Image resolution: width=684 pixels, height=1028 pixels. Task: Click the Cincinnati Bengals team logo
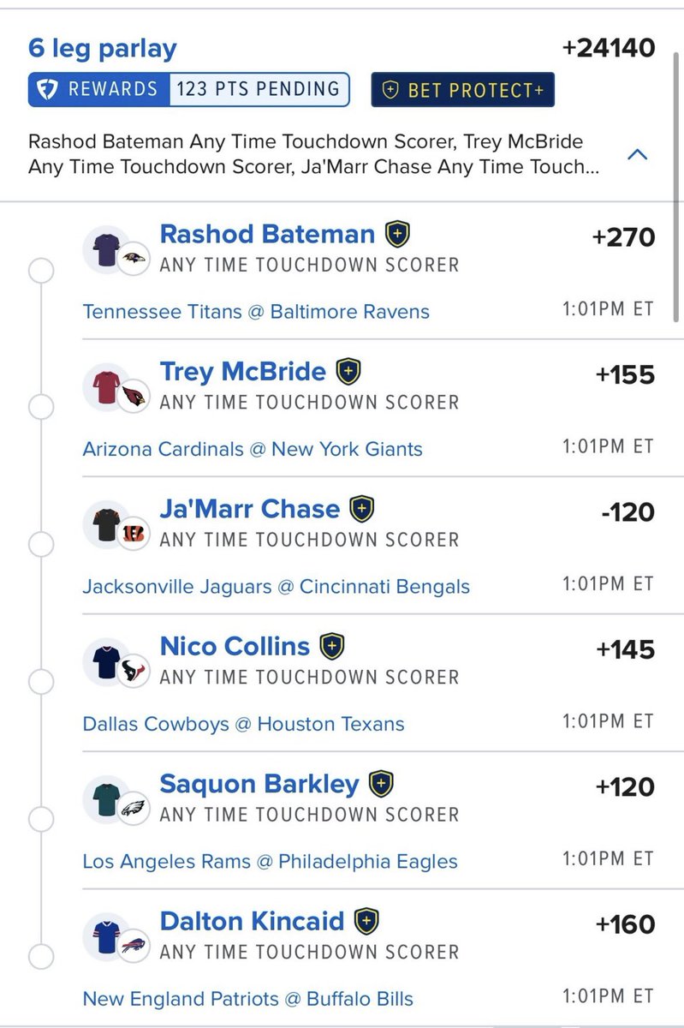134,533
